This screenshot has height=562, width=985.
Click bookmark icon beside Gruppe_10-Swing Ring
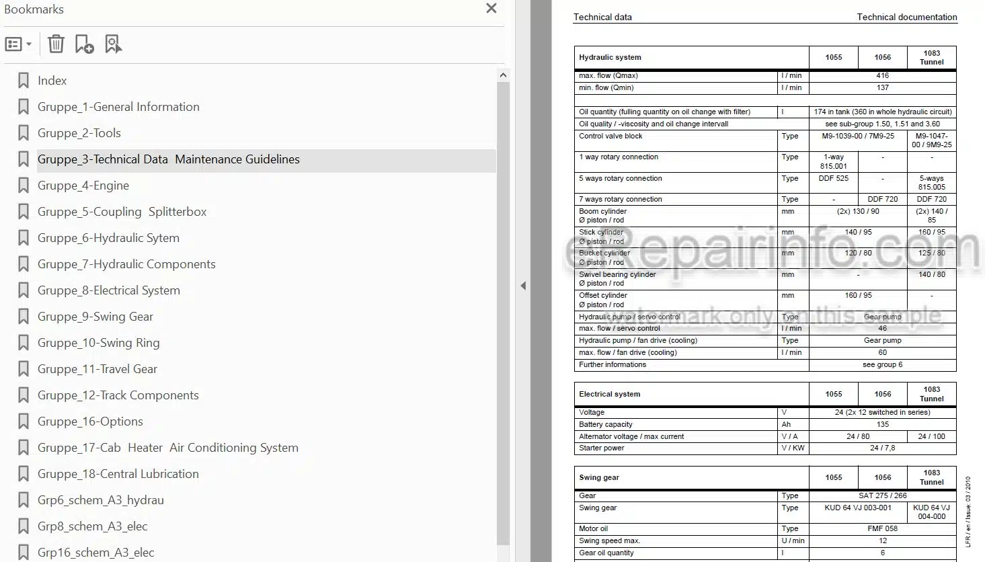24,343
